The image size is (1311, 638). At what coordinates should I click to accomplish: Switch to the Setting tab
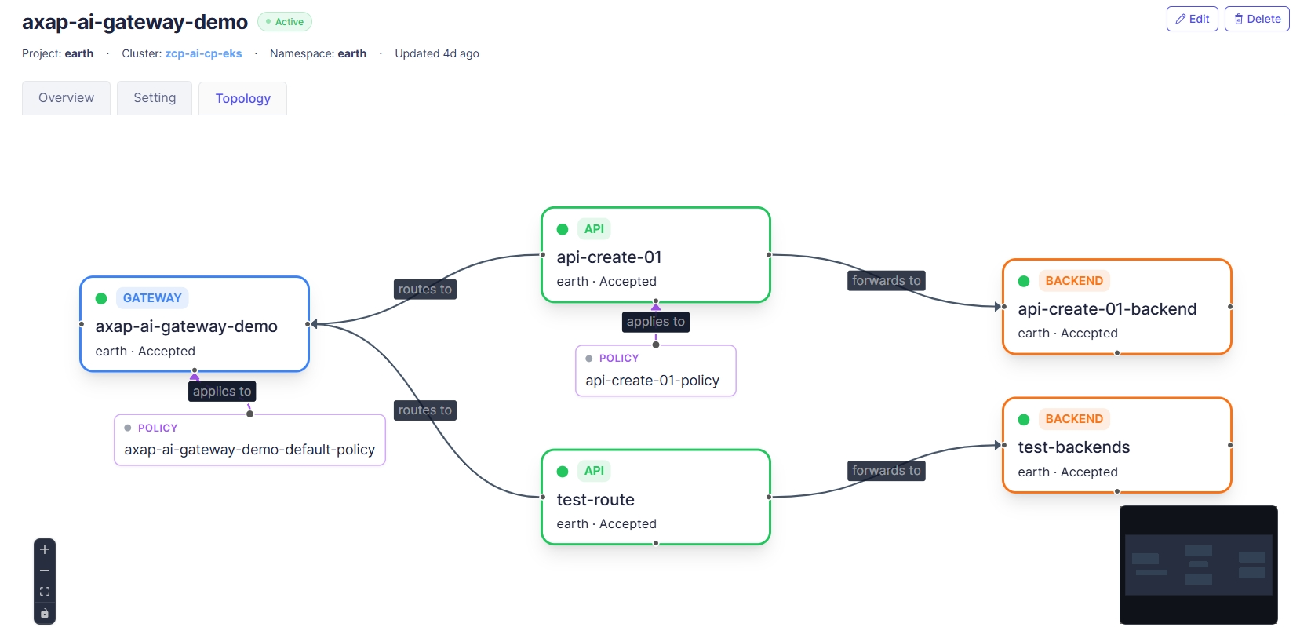pos(155,98)
